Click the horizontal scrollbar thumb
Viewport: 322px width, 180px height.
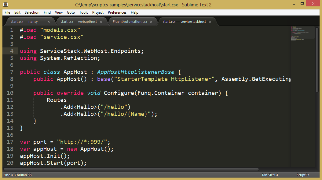click(x=131, y=169)
